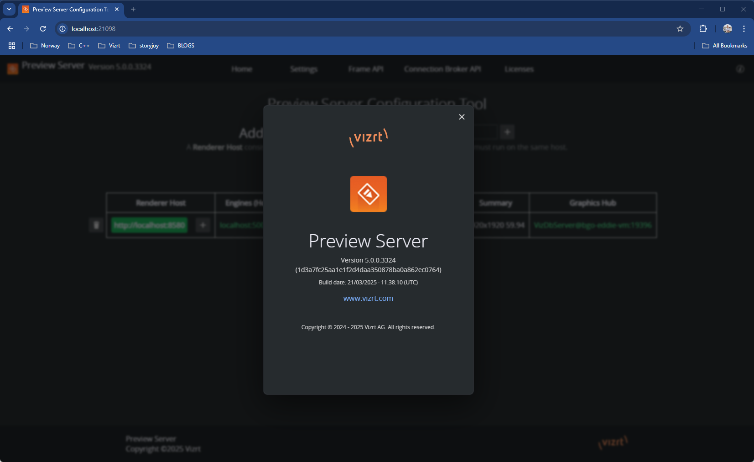This screenshot has width=754, height=462.
Task: Click the orange Preview Server app icon
Action: [369, 194]
